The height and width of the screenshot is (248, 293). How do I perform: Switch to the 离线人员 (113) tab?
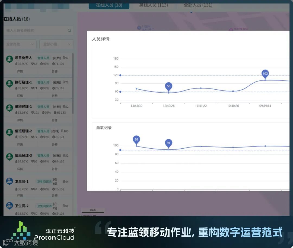click(x=153, y=5)
